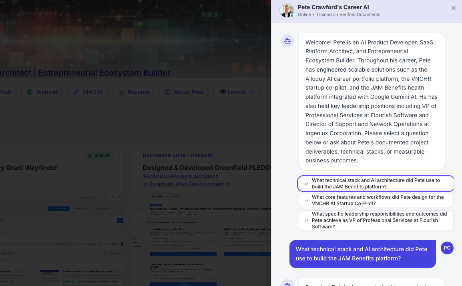
Task: Click the sent JAM Benefits question bubble
Action: click(362, 254)
